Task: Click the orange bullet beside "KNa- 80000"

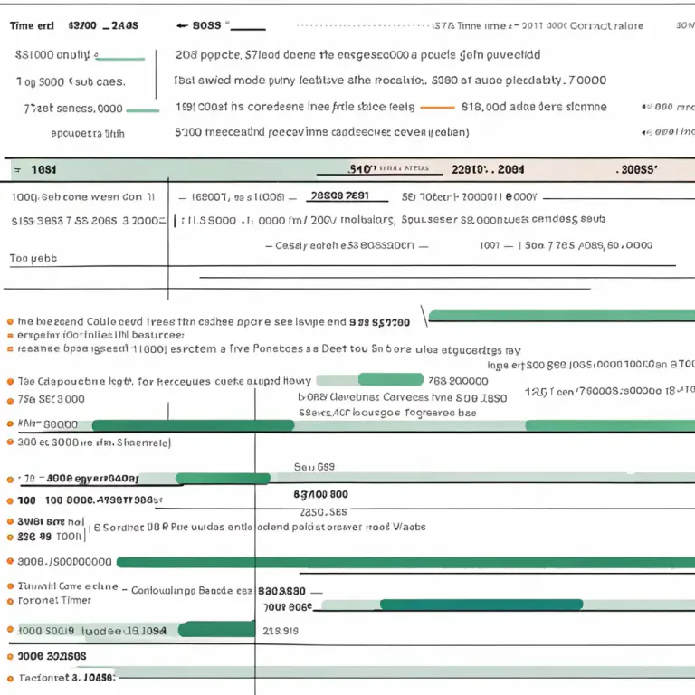Action: (10, 424)
